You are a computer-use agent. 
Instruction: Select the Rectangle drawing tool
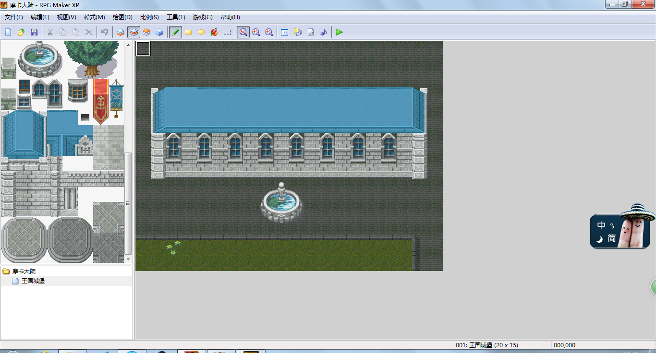pyautogui.click(x=188, y=32)
